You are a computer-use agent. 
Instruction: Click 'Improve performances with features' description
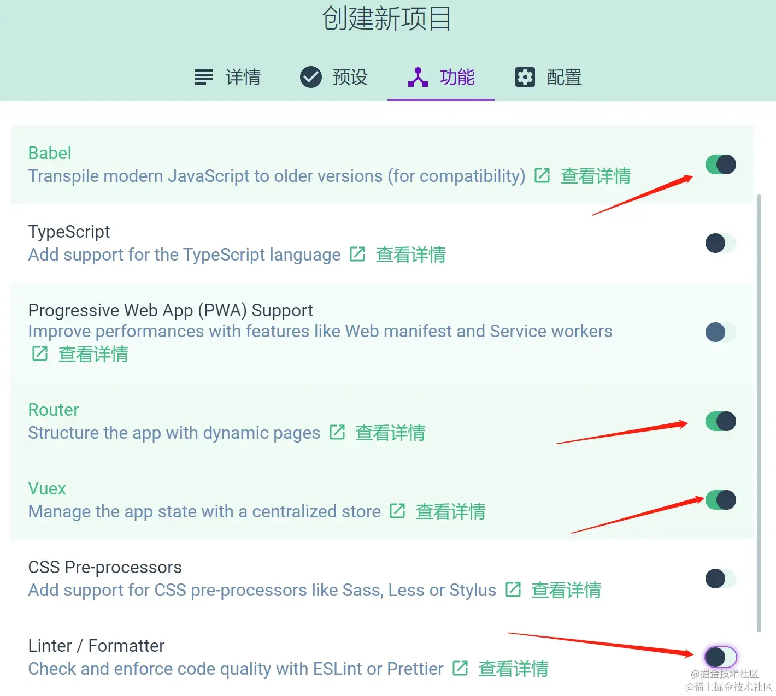pos(320,331)
